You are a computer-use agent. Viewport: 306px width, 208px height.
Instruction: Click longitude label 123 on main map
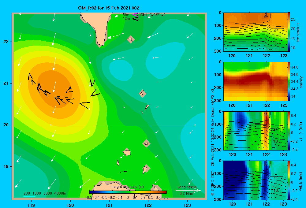[187, 205]
